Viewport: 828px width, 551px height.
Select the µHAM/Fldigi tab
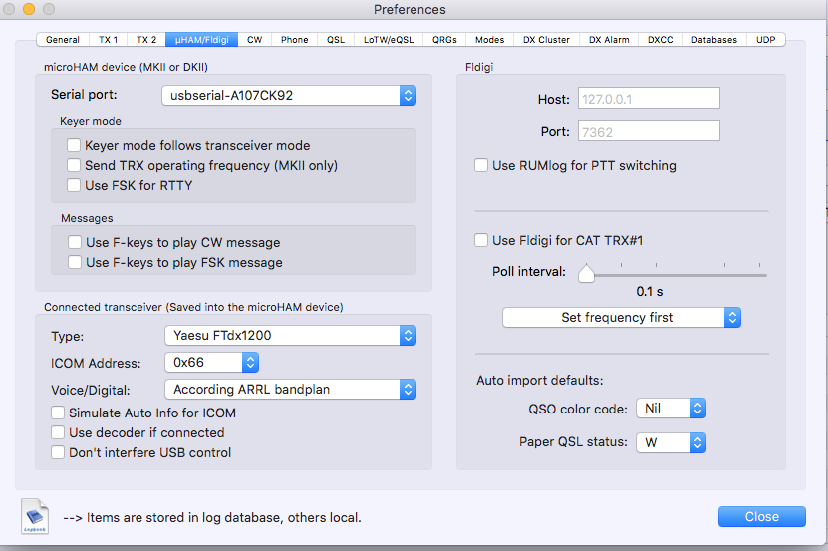(201, 40)
